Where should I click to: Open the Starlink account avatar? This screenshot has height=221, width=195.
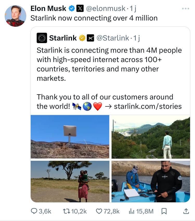42,38
